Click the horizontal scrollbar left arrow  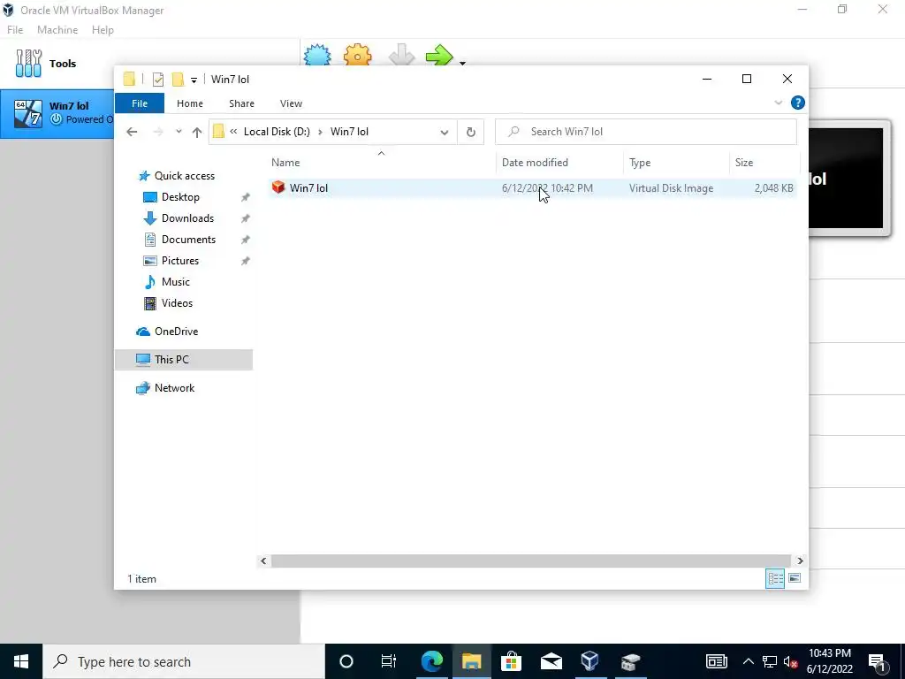click(x=263, y=561)
